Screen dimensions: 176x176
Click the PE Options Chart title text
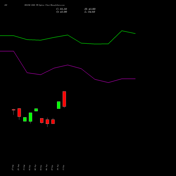tap(44, 5)
